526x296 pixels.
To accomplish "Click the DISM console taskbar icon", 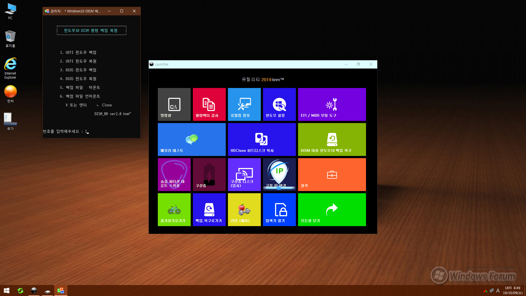I will click(61, 291).
